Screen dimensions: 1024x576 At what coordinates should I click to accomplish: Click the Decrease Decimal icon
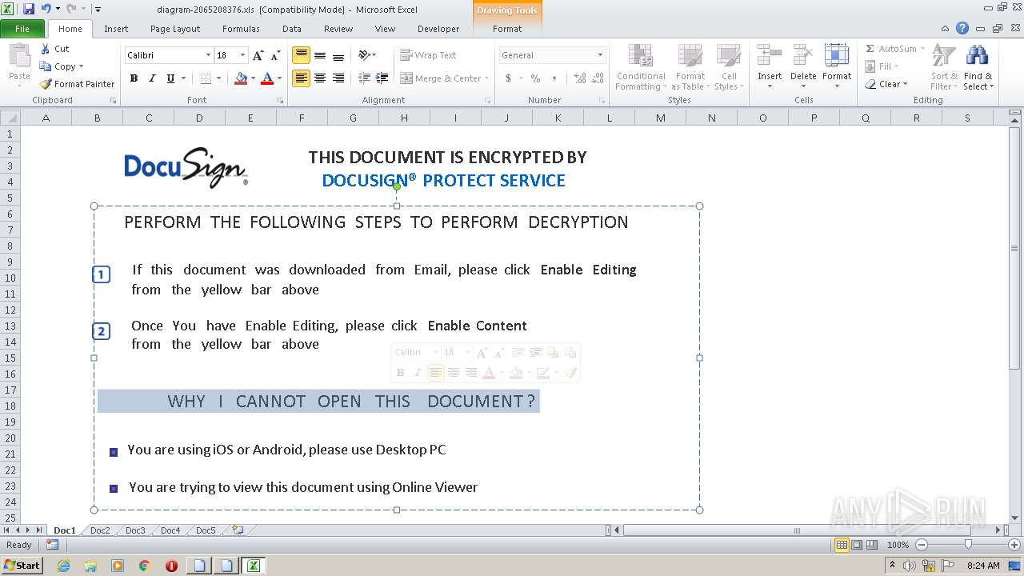click(598, 78)
